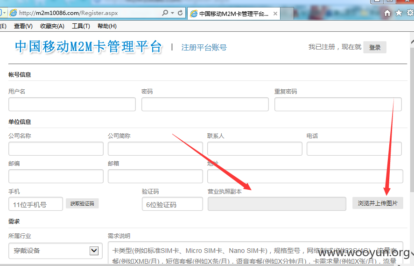The width and height of the screenshot is (414, 266).
Task: Focus the 6位验证码 code field
Action: coord(172,204)
